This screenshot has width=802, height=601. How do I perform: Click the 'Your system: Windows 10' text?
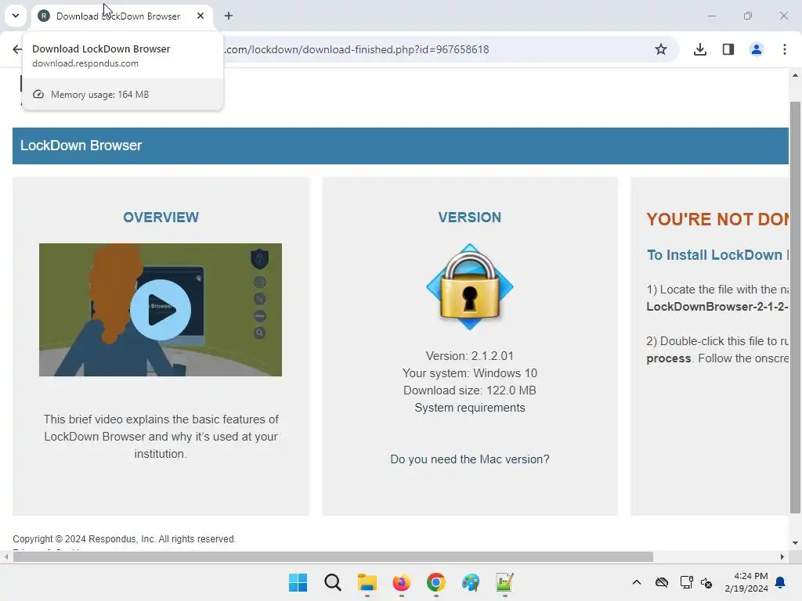[x=470, y=373]
